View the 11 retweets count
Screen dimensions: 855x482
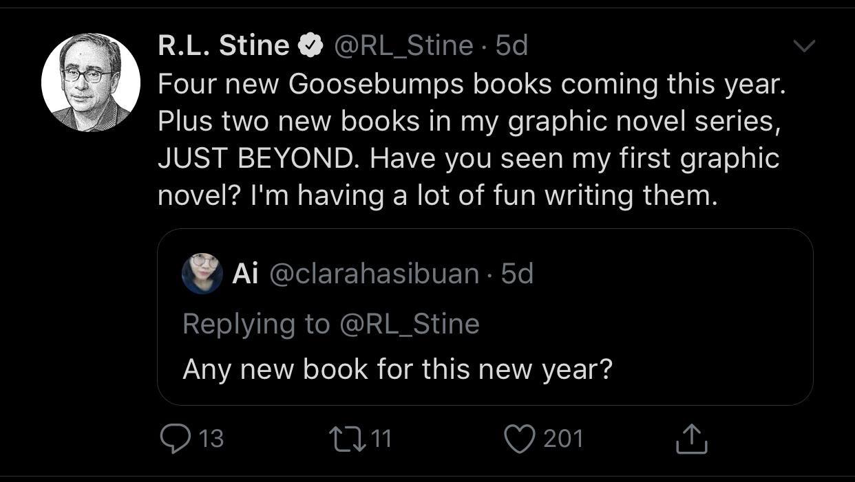coord(380,438)
